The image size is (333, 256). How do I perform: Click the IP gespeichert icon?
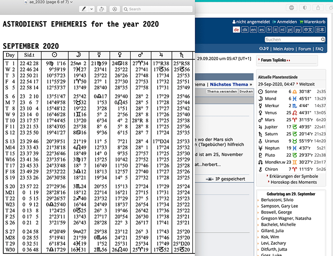point(210,179)
